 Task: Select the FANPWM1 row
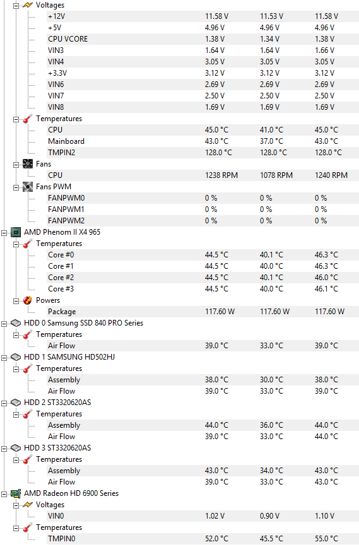coord(203,209)
